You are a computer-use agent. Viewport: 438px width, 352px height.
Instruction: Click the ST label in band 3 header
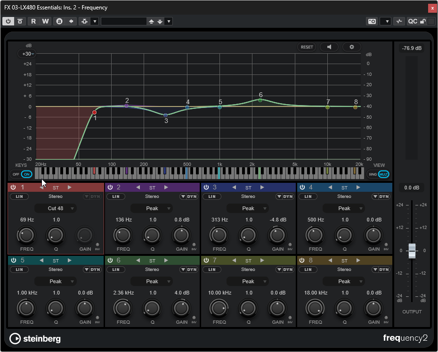click(x=248, y=188)
